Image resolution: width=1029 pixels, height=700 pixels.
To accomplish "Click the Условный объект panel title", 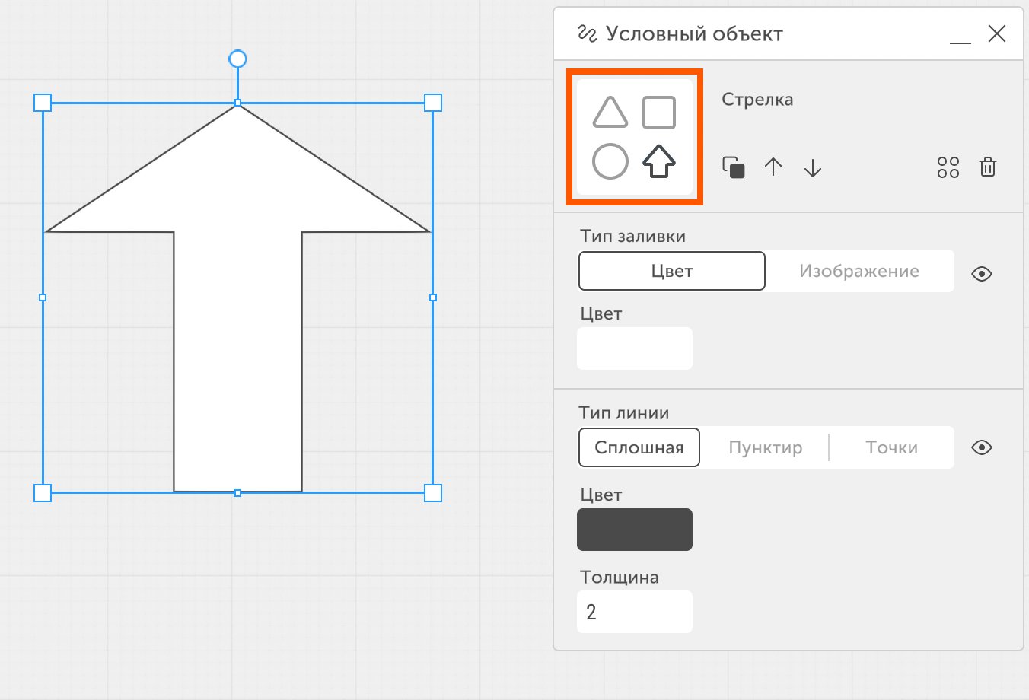I will [694, 33].
